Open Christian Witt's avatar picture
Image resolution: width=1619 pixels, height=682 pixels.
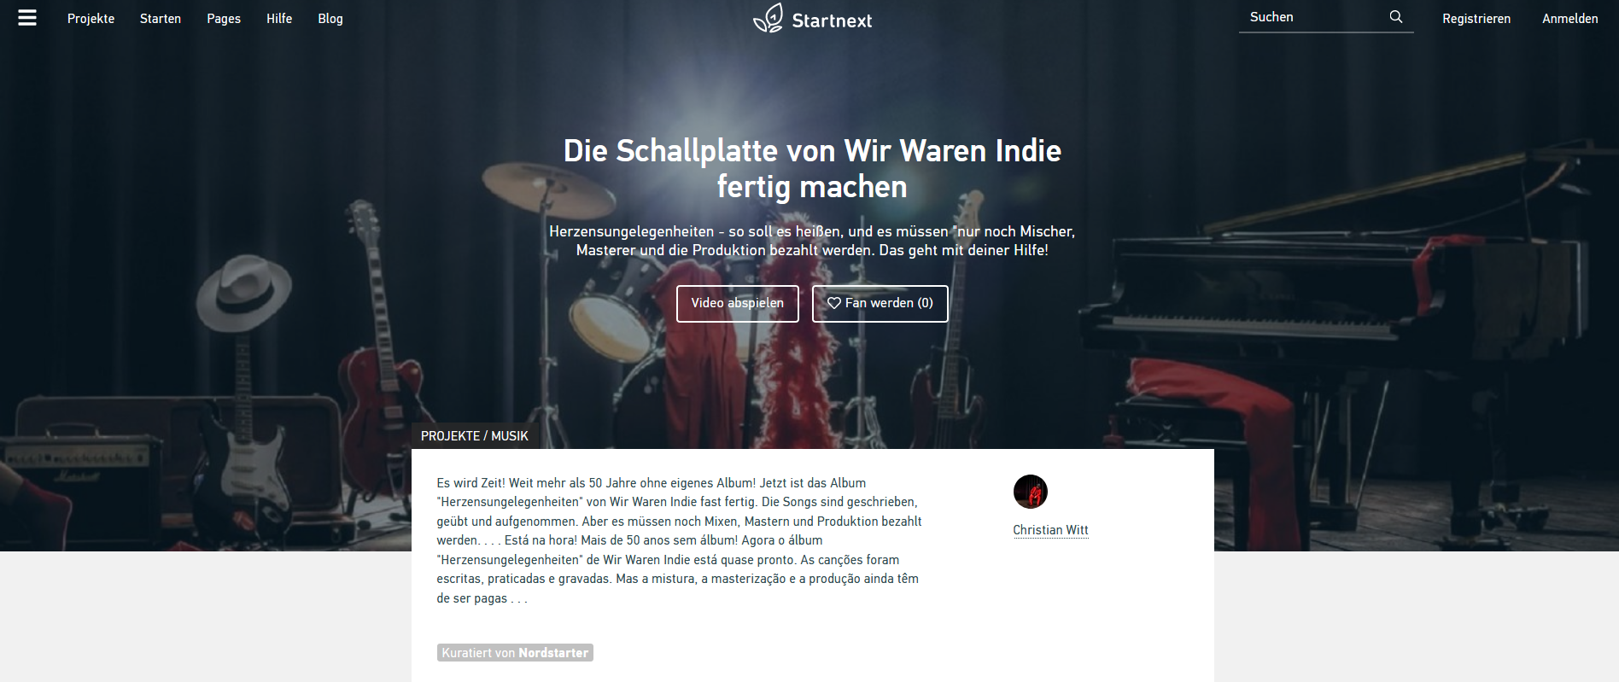tap(1031, 492)
